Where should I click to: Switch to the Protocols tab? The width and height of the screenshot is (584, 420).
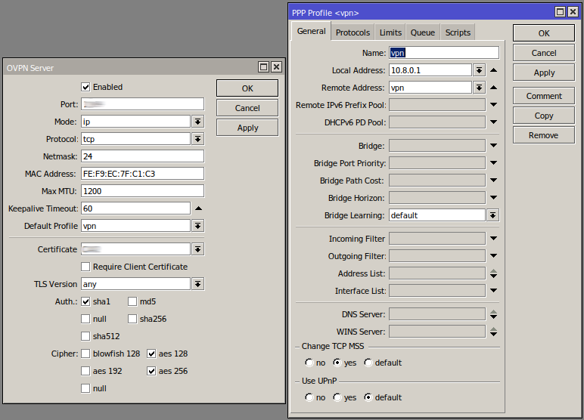tap(353, 32)
